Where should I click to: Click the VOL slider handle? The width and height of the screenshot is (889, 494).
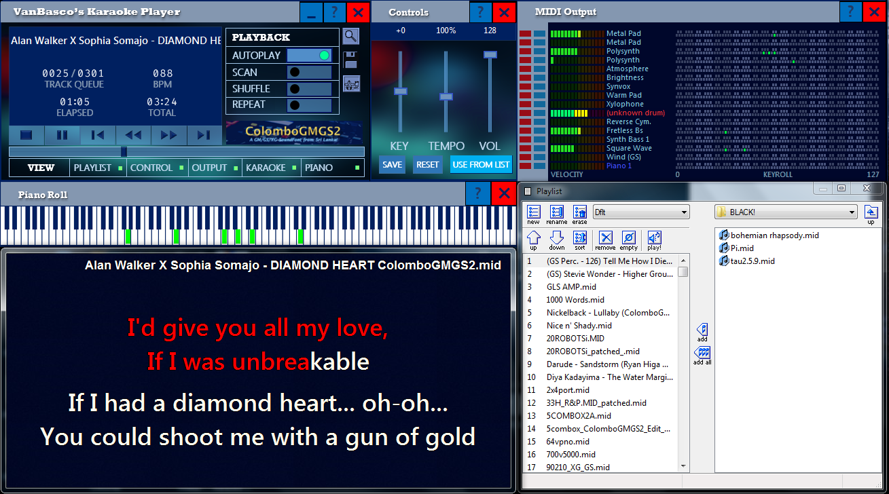tap(490, 54)
